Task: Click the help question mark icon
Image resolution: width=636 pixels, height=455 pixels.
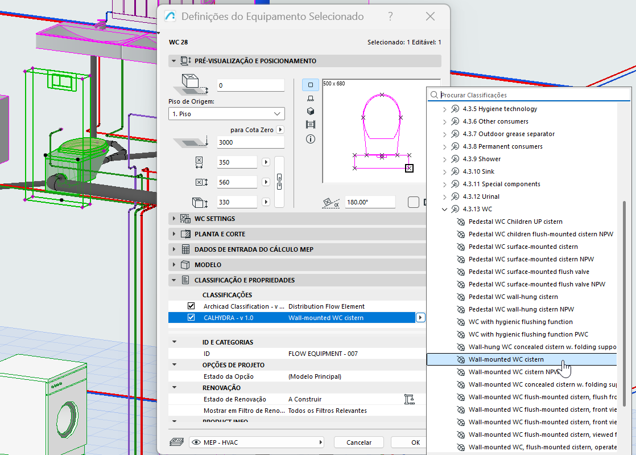Action: (390, 17)
